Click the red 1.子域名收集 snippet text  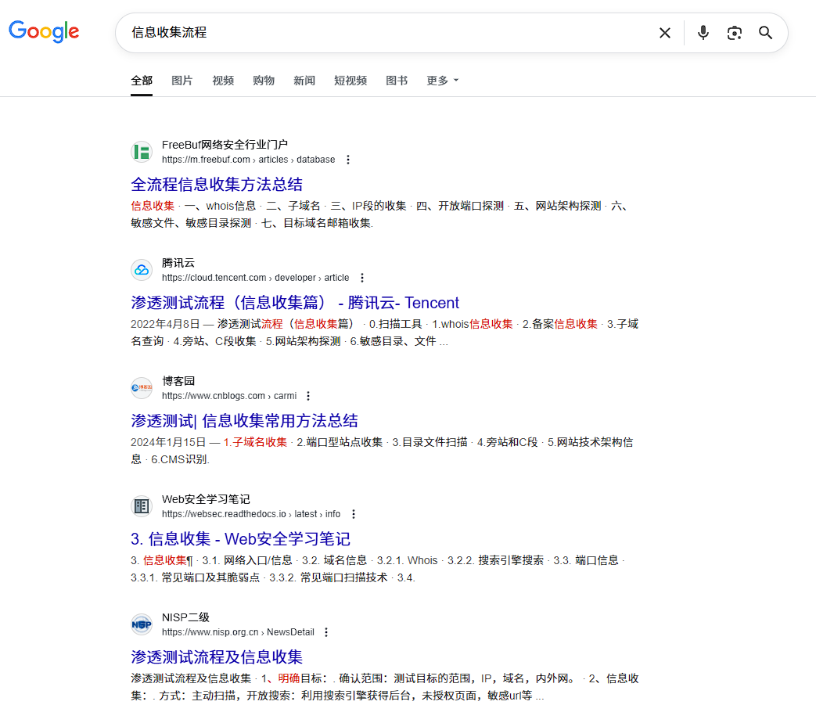tap(255, 442)
